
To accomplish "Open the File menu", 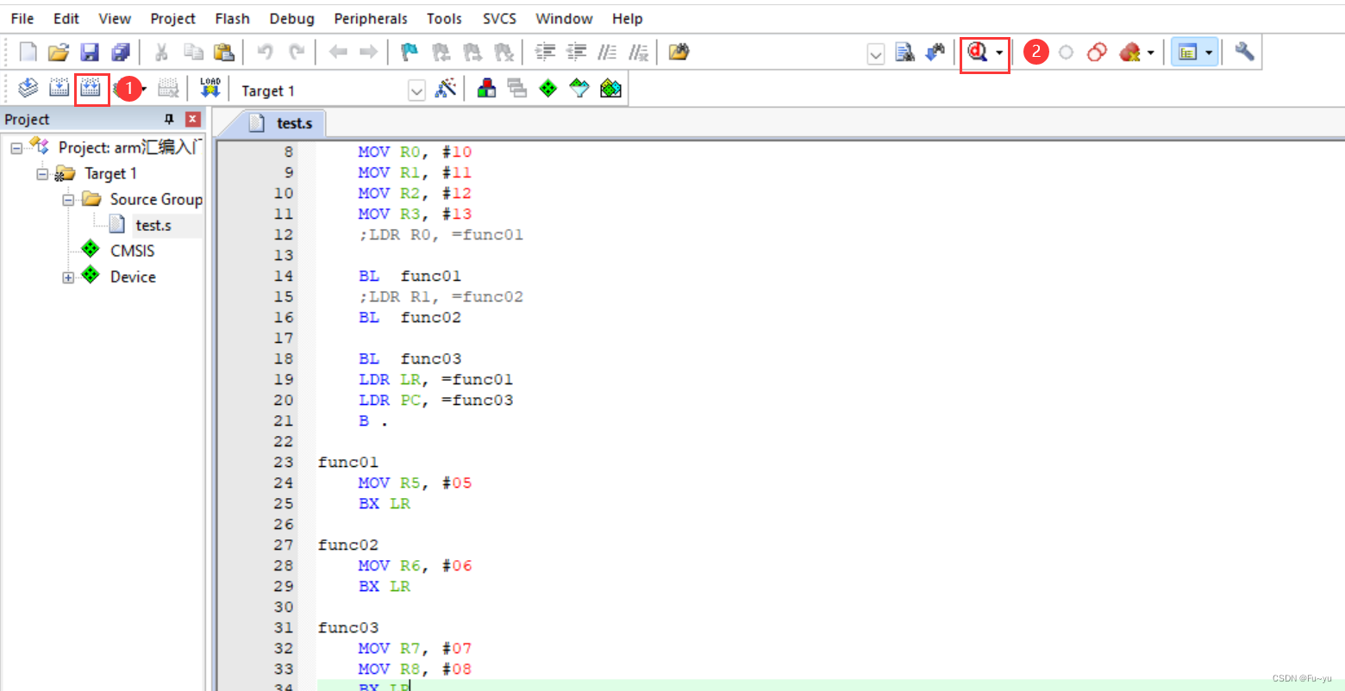I will (x=22, y=18).
